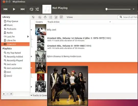This screenshot has width=138, height=106.
Task: Expand the Tracks & Covers panel
Action: click(31, 95)
